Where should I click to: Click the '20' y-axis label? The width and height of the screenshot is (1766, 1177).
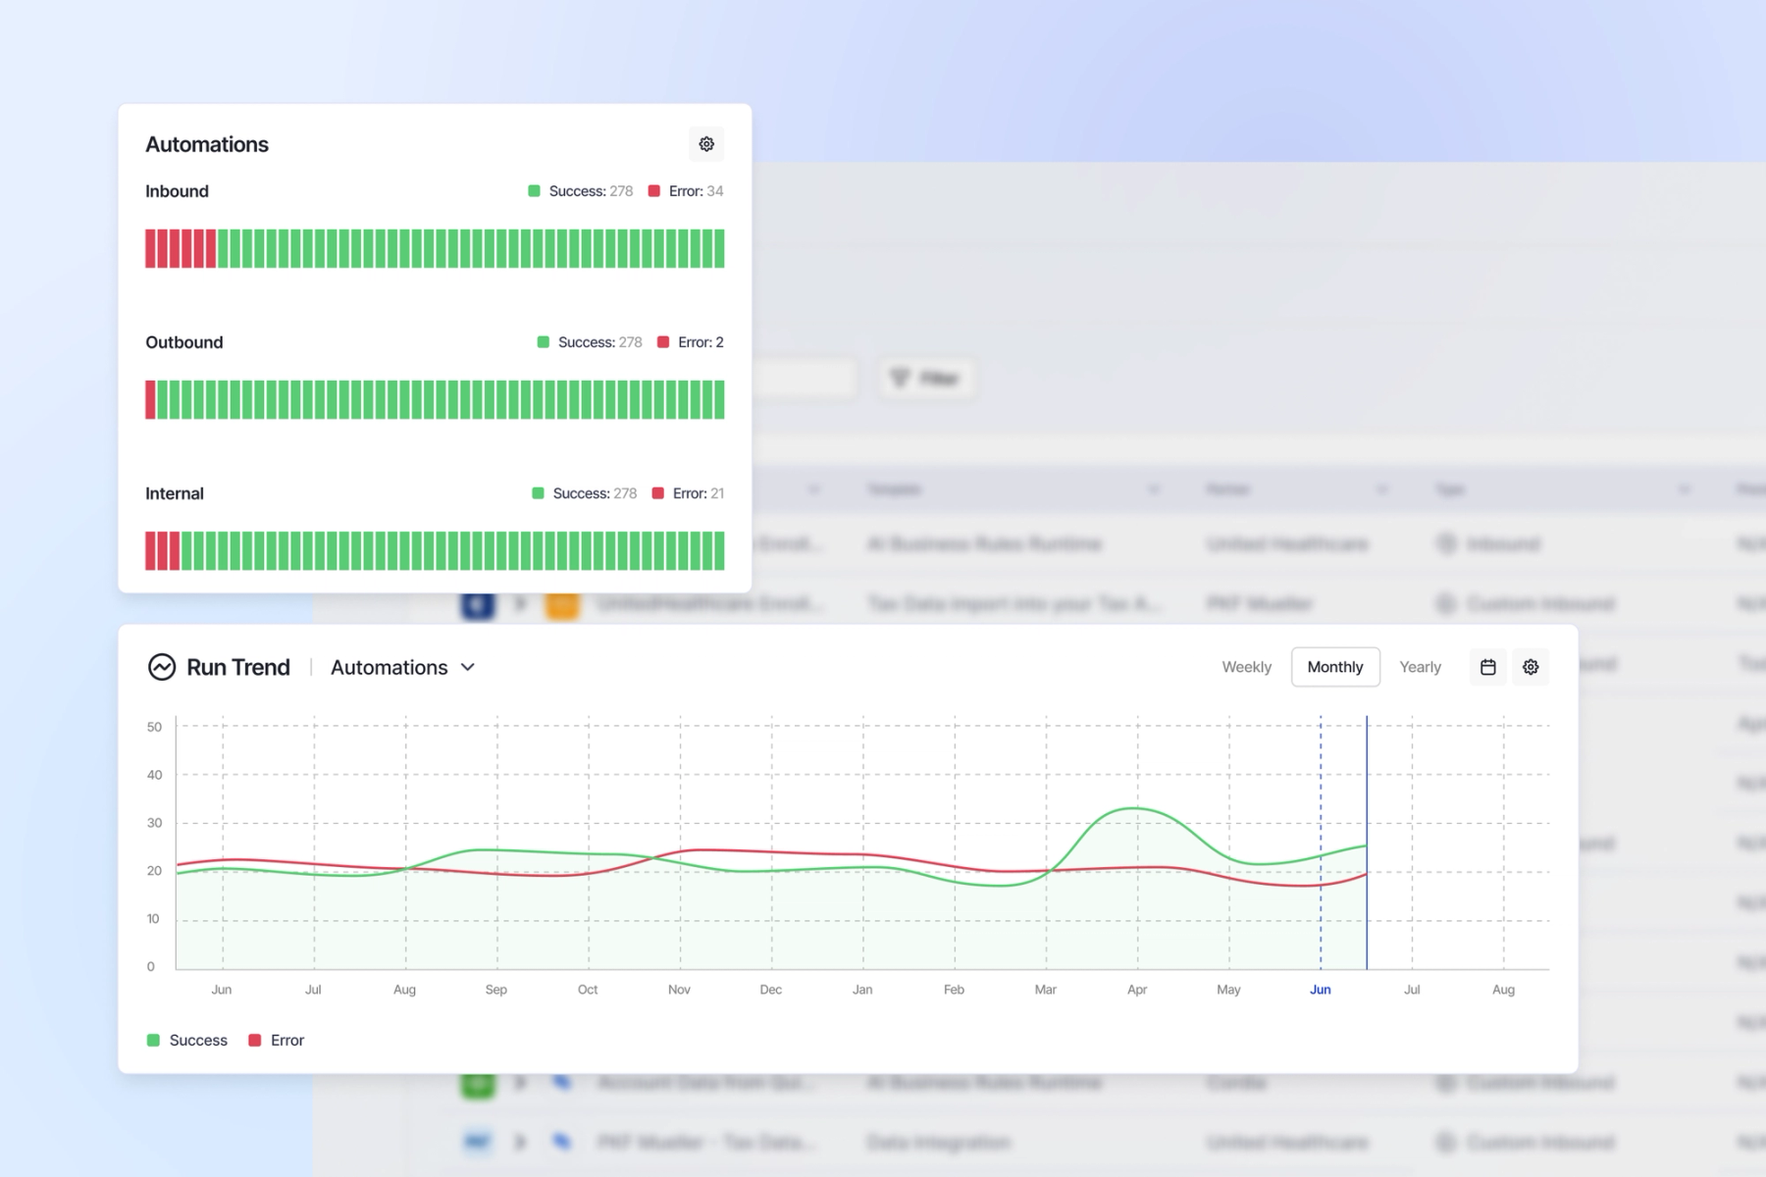pyautogui.click(x=154, y=871)
